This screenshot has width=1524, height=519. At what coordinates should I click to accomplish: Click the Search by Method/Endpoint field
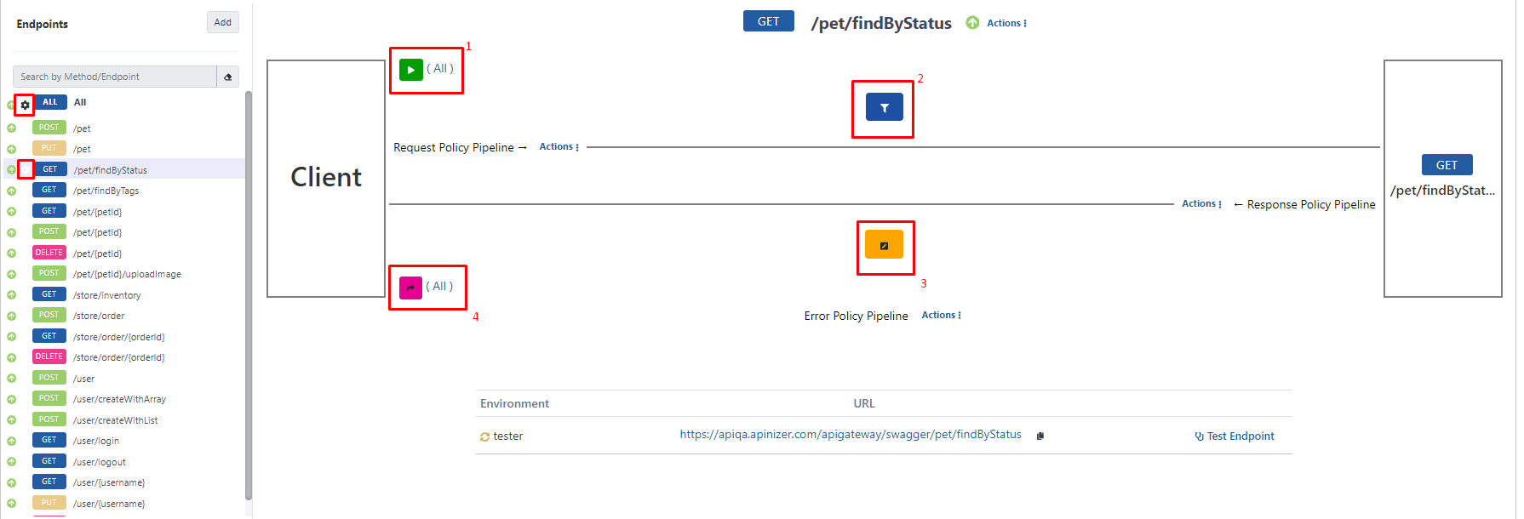pyautogui.click(x=115, y=77)
